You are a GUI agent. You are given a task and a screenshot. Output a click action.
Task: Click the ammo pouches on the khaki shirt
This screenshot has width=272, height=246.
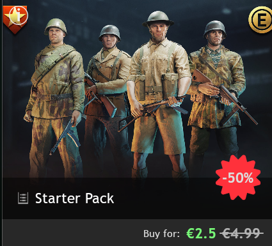(157, 86)
